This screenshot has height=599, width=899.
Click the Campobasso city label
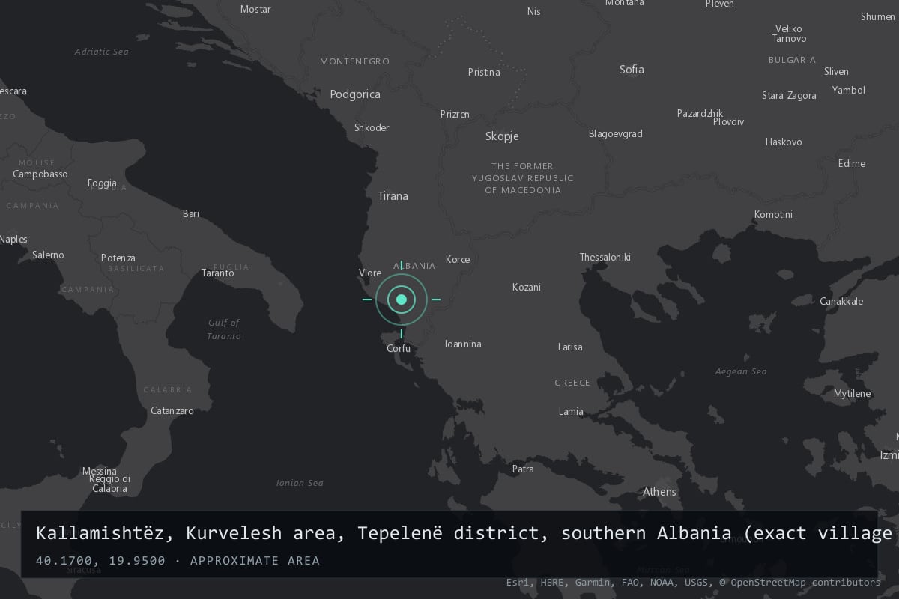[40, 174]
